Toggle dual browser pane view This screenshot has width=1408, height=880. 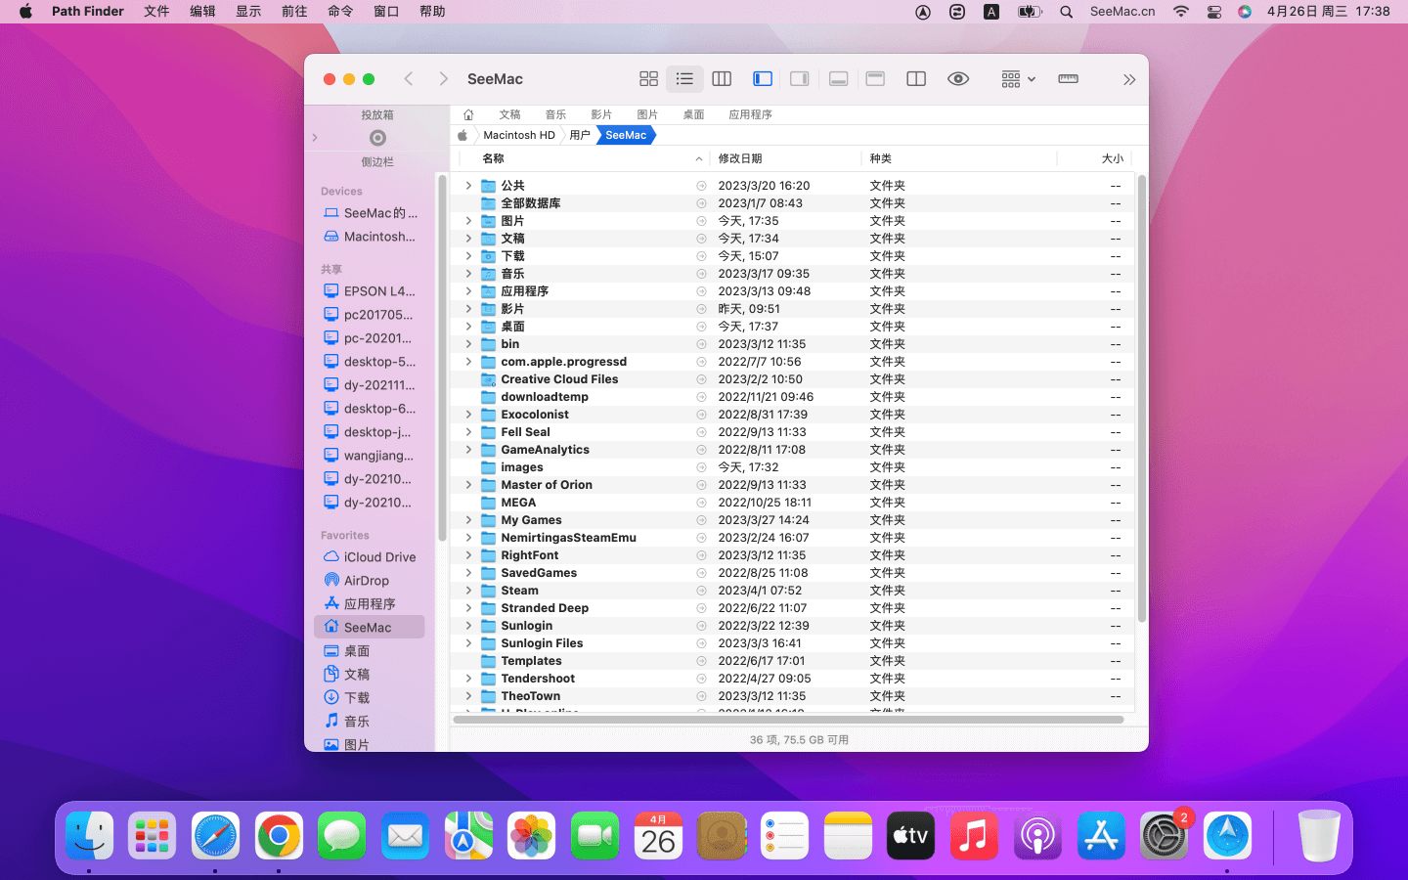click(x=916, y=79)
